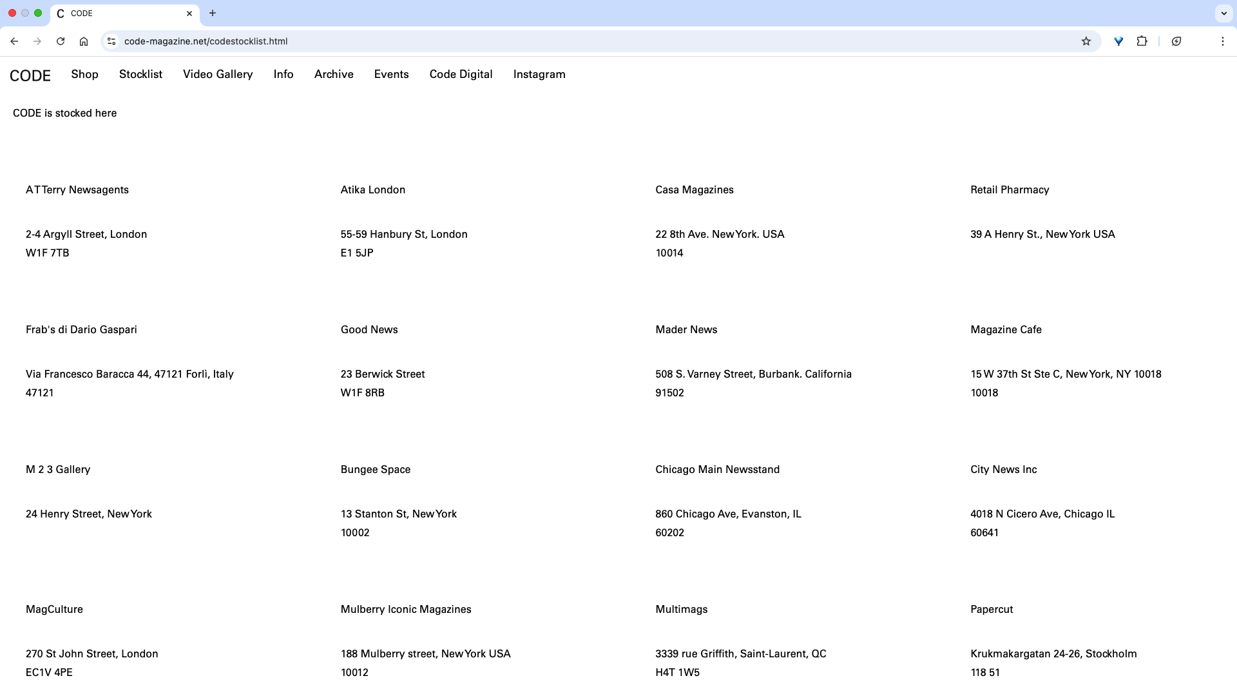Select A T Terry Newsagents name
Viewport: 1237px width, 696px height.
[77, 190]
